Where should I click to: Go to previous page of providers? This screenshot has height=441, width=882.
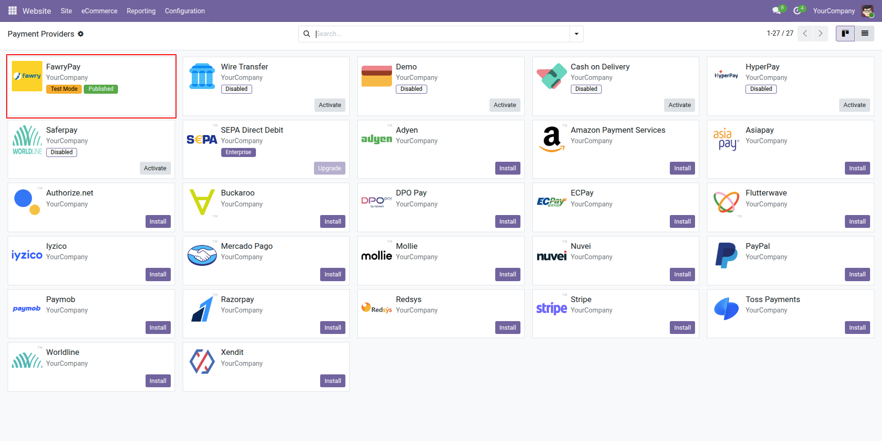pyautogui.click(x=805, y=33)
